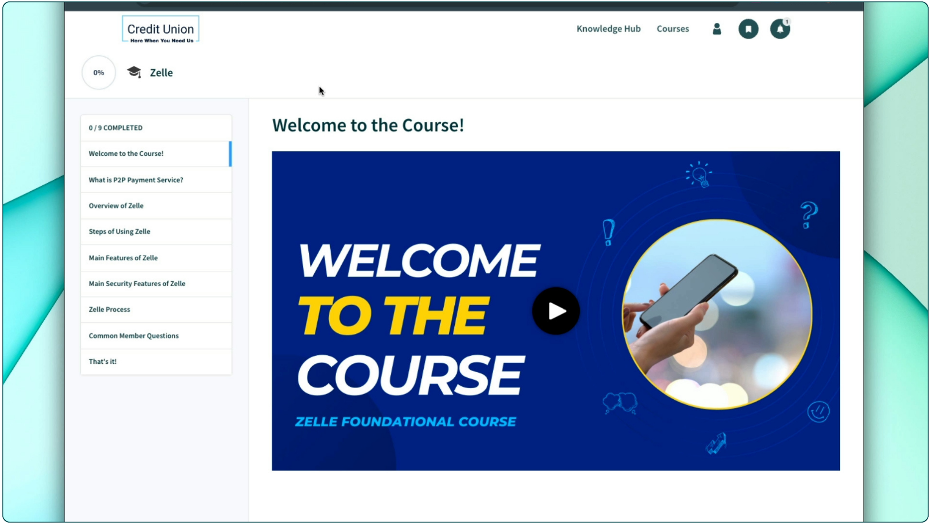The width and height of the screenshot is (931, 524).
Task: Click the 0/9 COMPLETED progress label
Action: click(115, 127)
